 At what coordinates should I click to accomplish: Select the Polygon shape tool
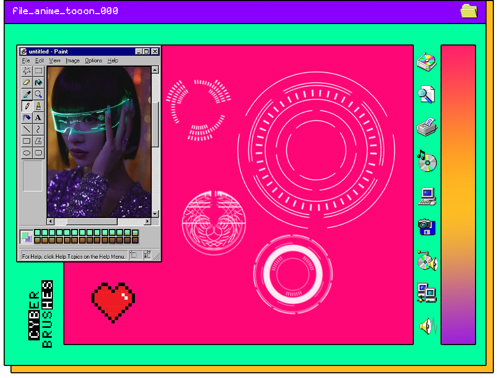coord(38,141)
